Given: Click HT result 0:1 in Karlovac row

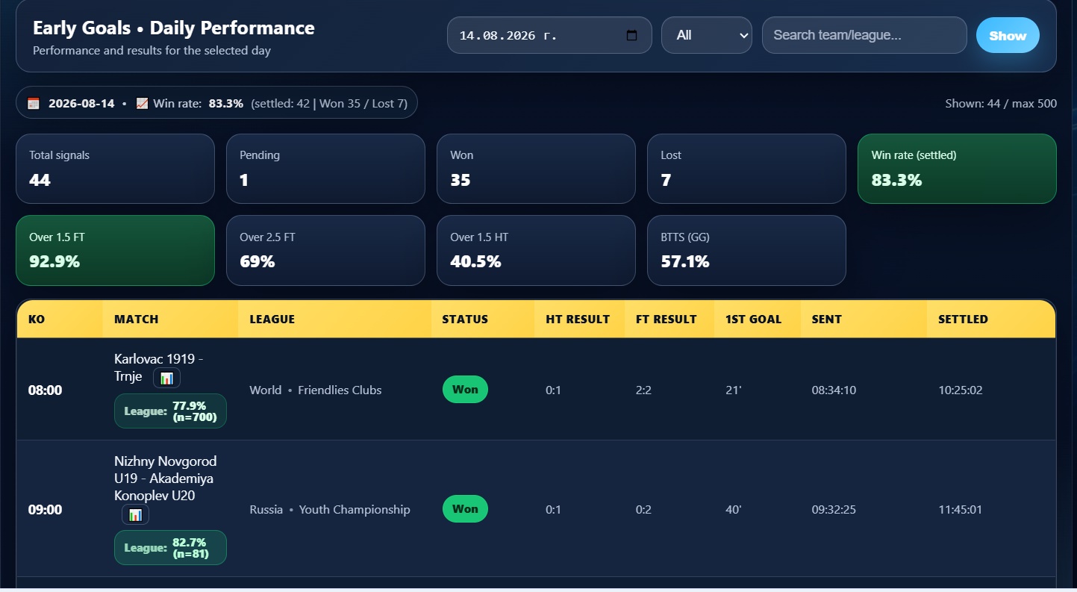Looking at the screenshot, I should coord(554,390).
